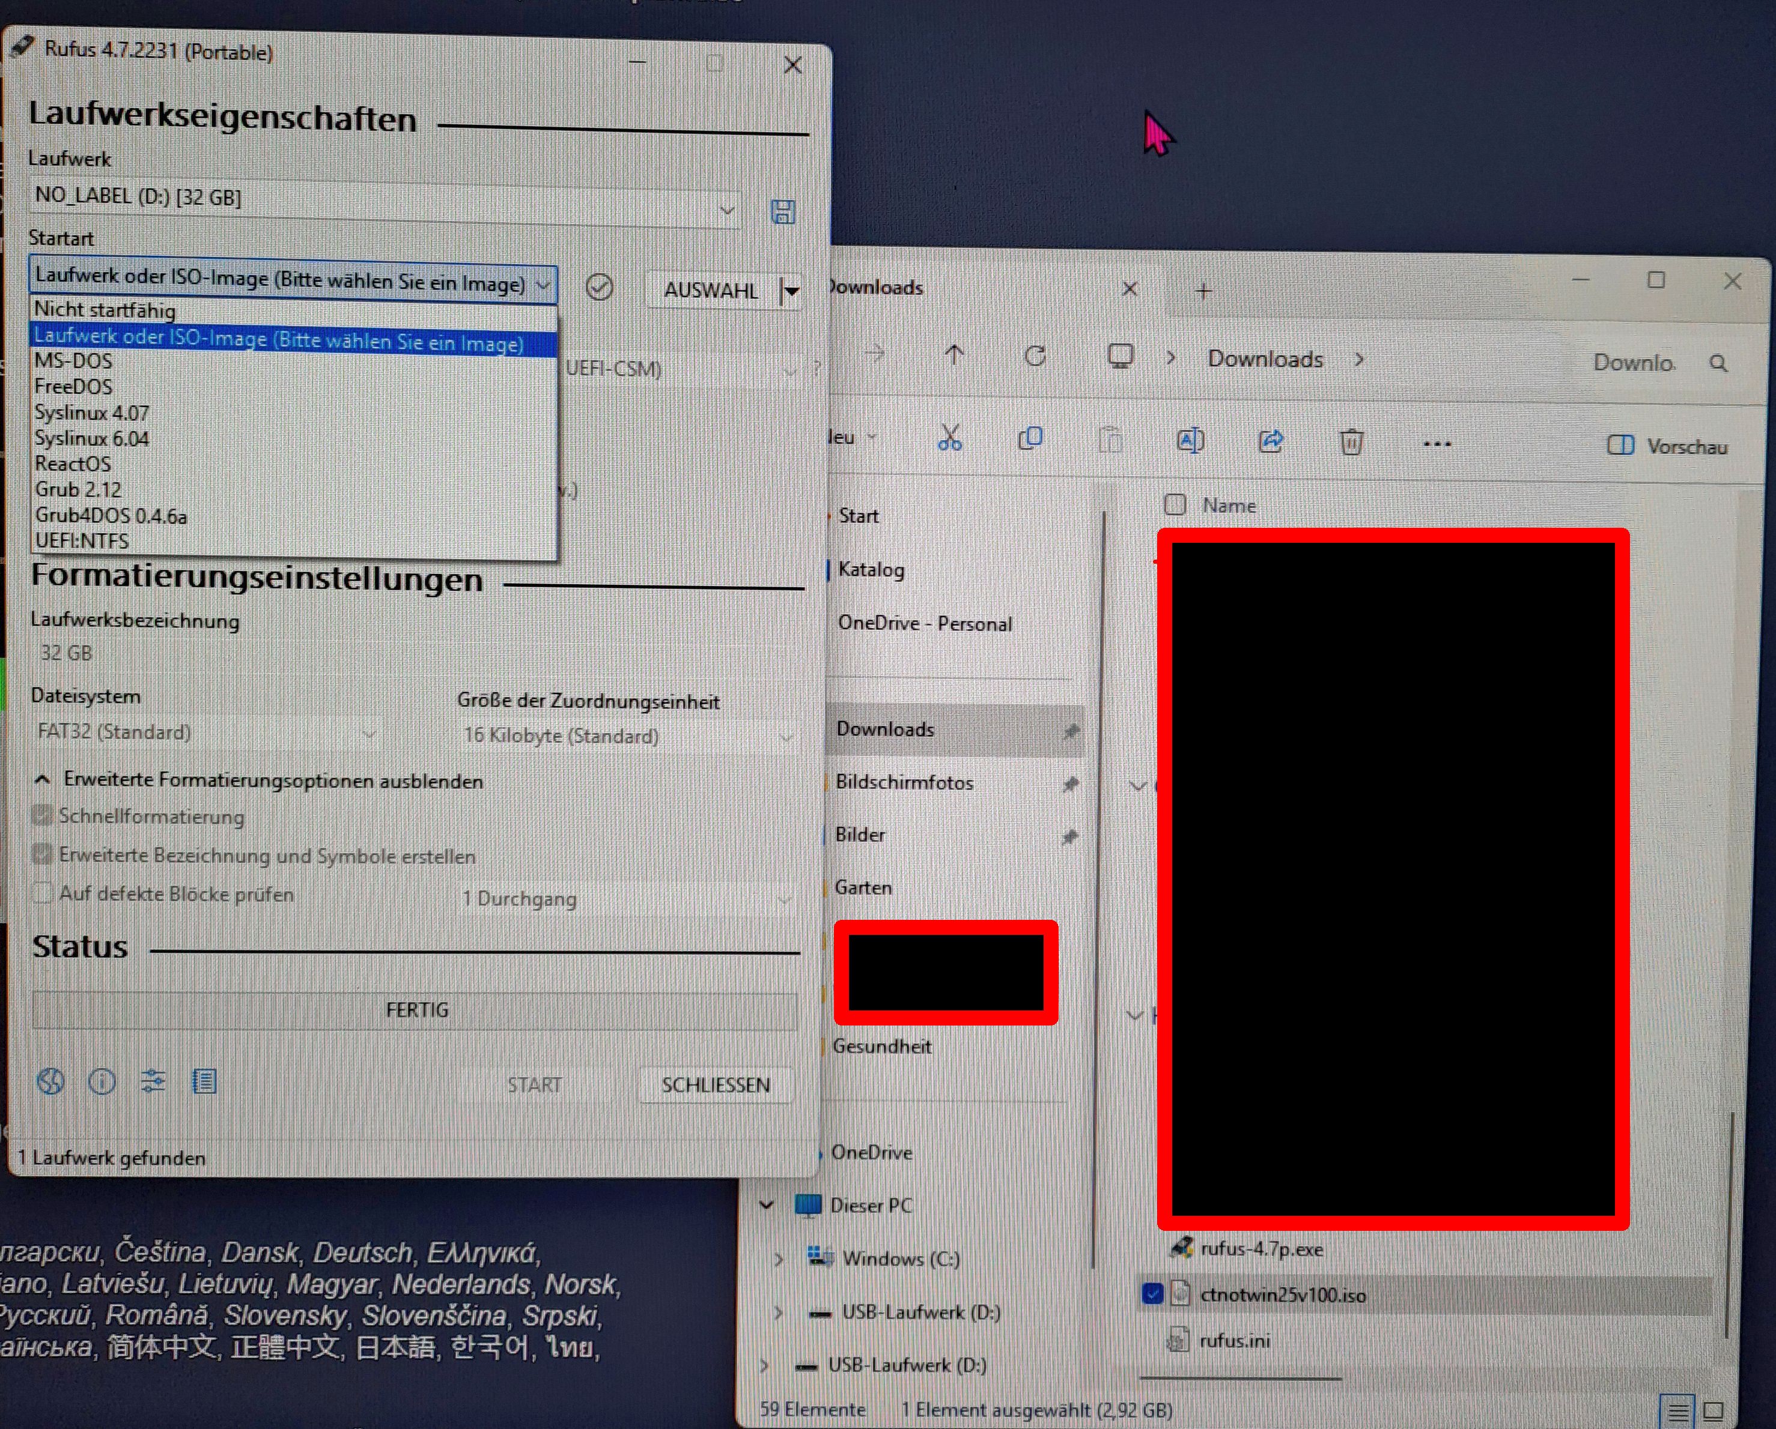Toggle 'Auf defekte Blöcke prüfen' checkbox
This screenshot has width=1776, height=1429.
tap(42, 892)
